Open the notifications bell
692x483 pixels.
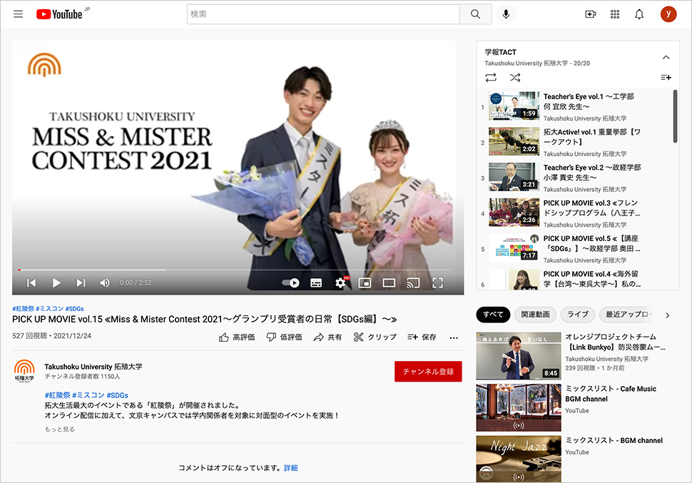[x=639, y=14]
